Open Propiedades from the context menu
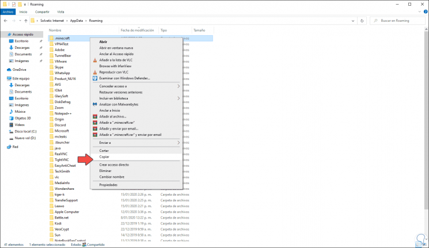The height and width of the screenshot is (248, 429). pos(108,185)
